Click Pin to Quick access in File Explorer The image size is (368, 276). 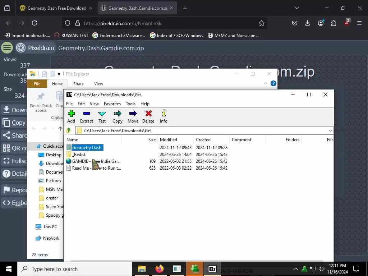(41, 102)
